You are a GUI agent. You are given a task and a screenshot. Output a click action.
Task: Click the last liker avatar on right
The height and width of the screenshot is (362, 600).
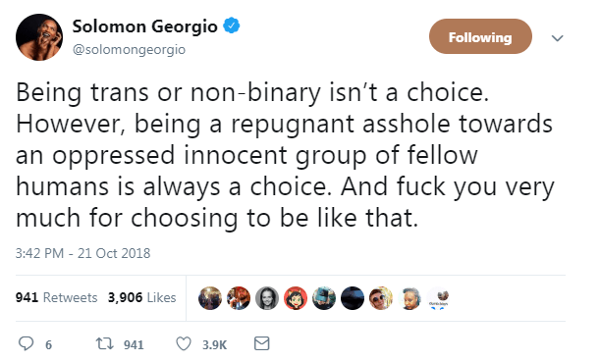pos(438,298)
